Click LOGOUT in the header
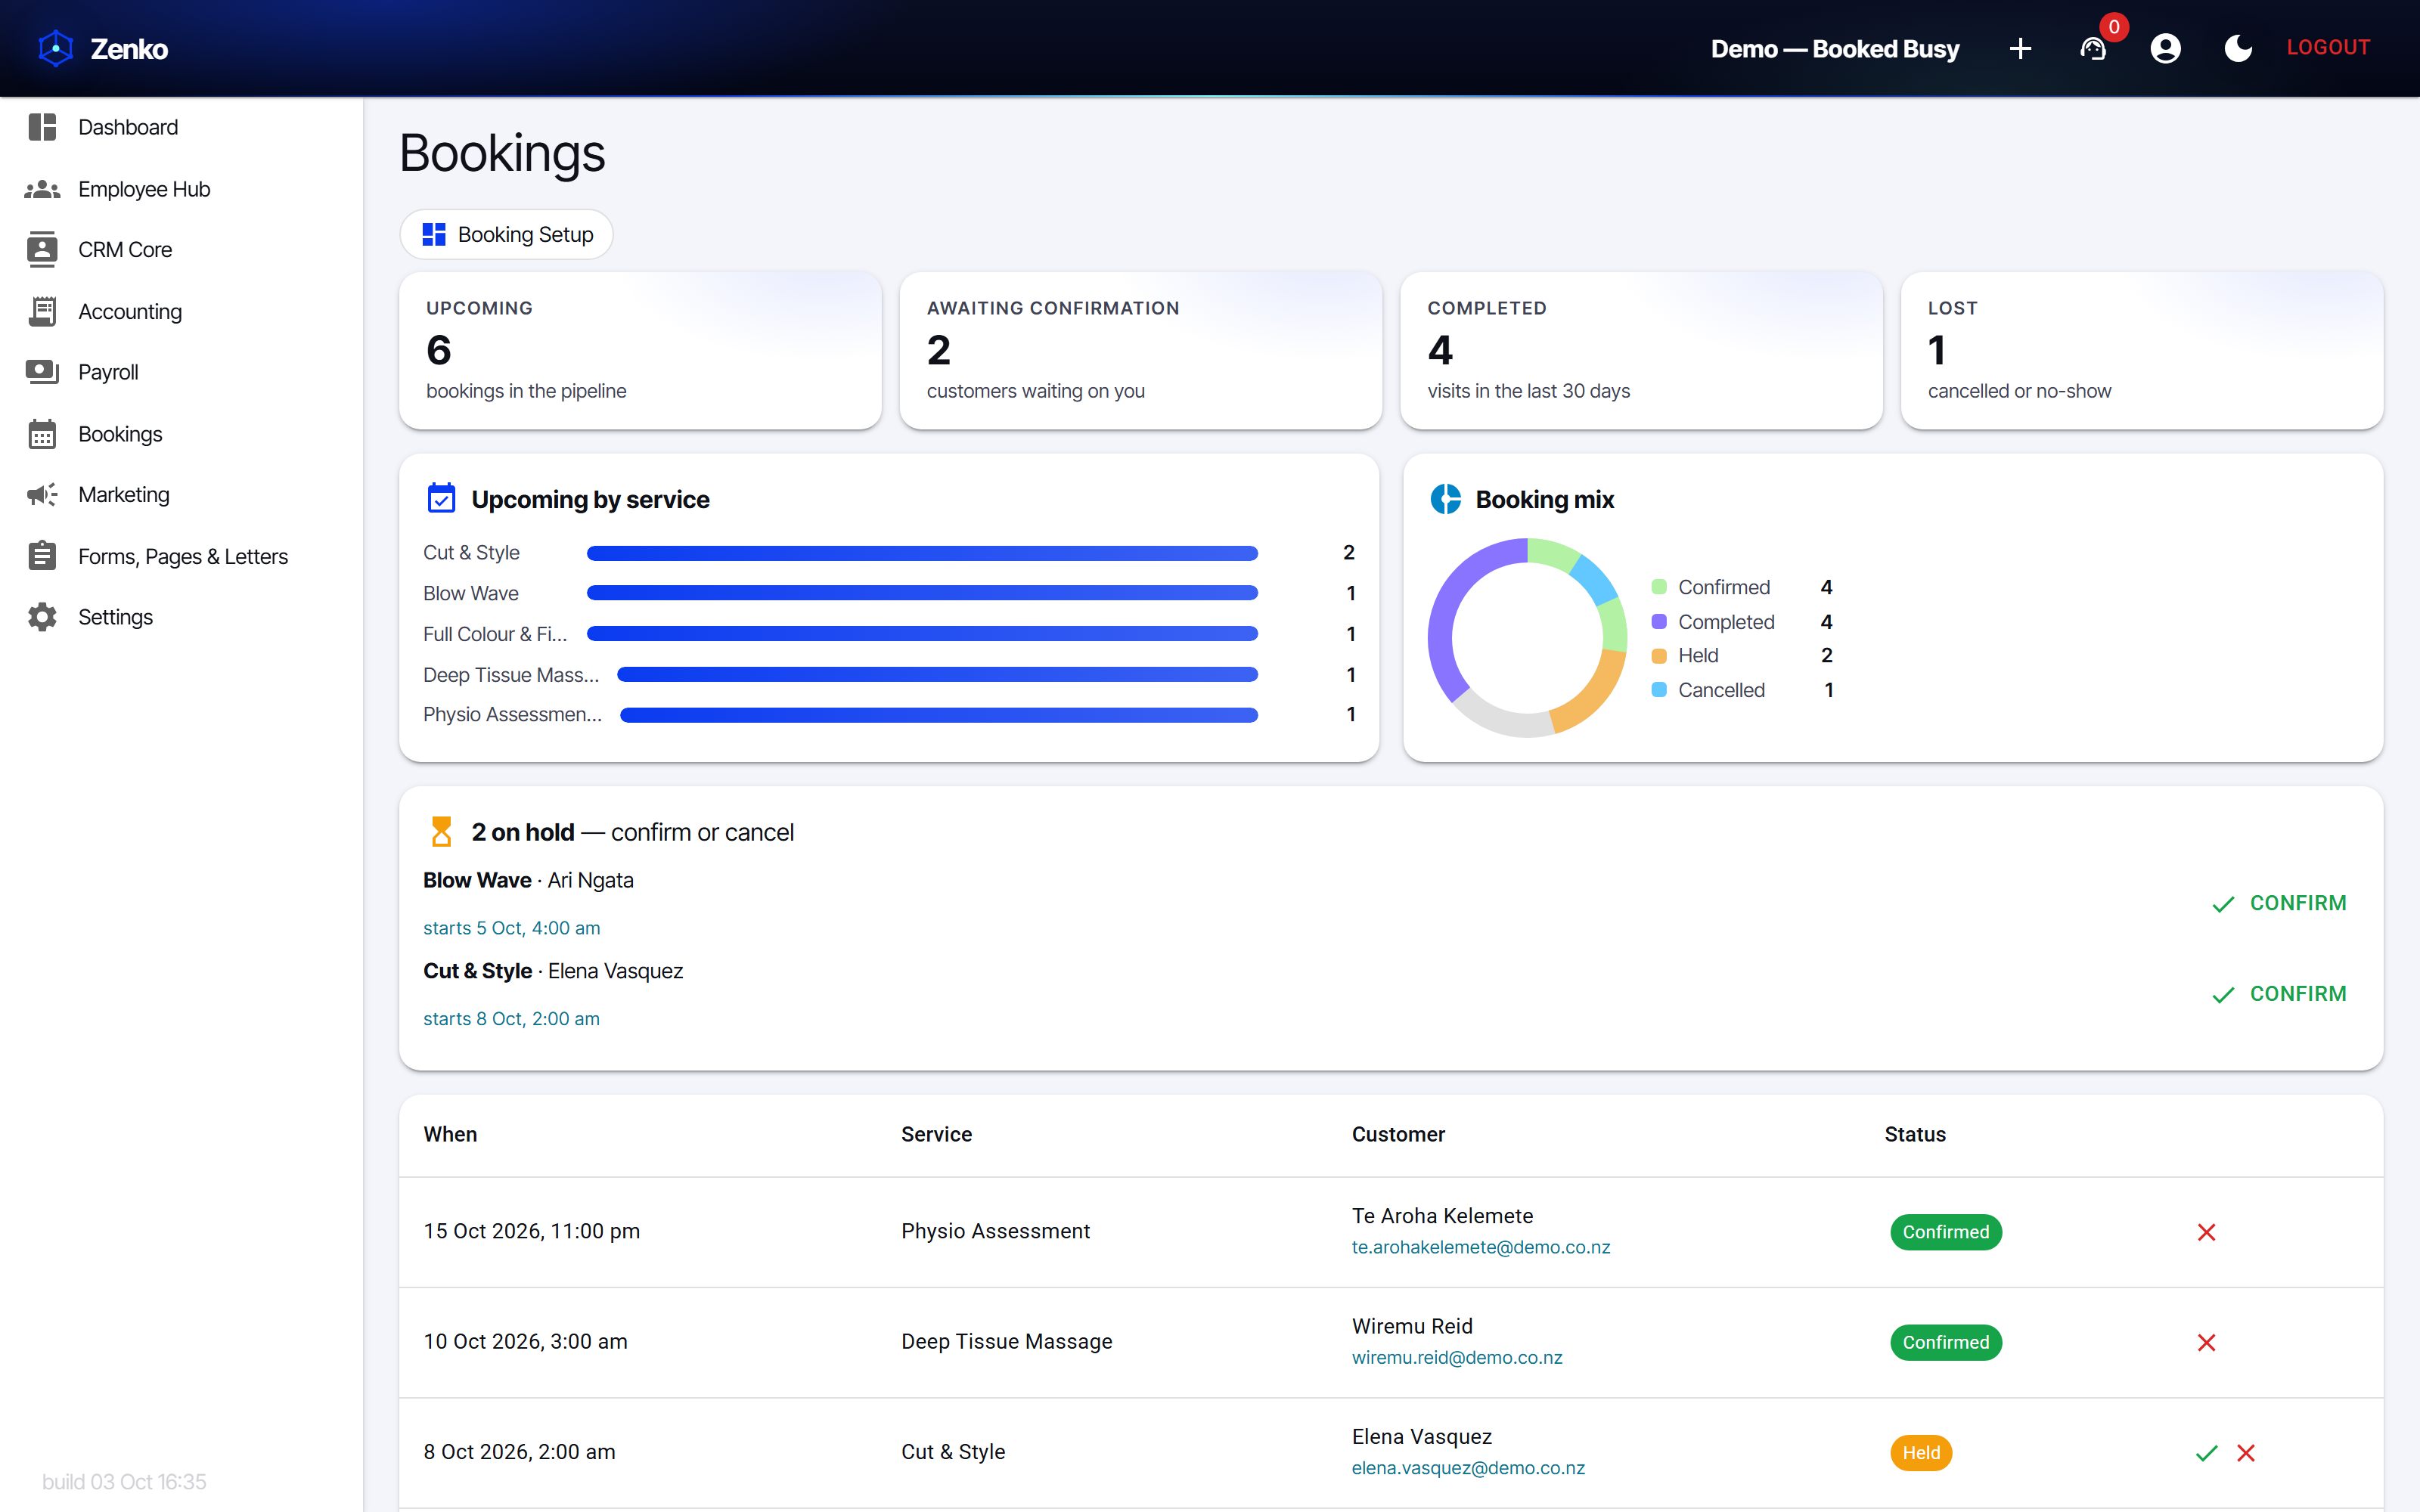The width and height of the screenshot is (2420, 1512). [2328, 47]
